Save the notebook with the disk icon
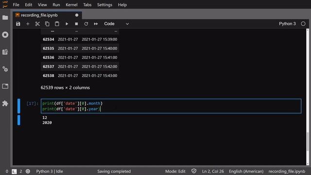Viewport: 311px width, 175px height. pos(18,24)
